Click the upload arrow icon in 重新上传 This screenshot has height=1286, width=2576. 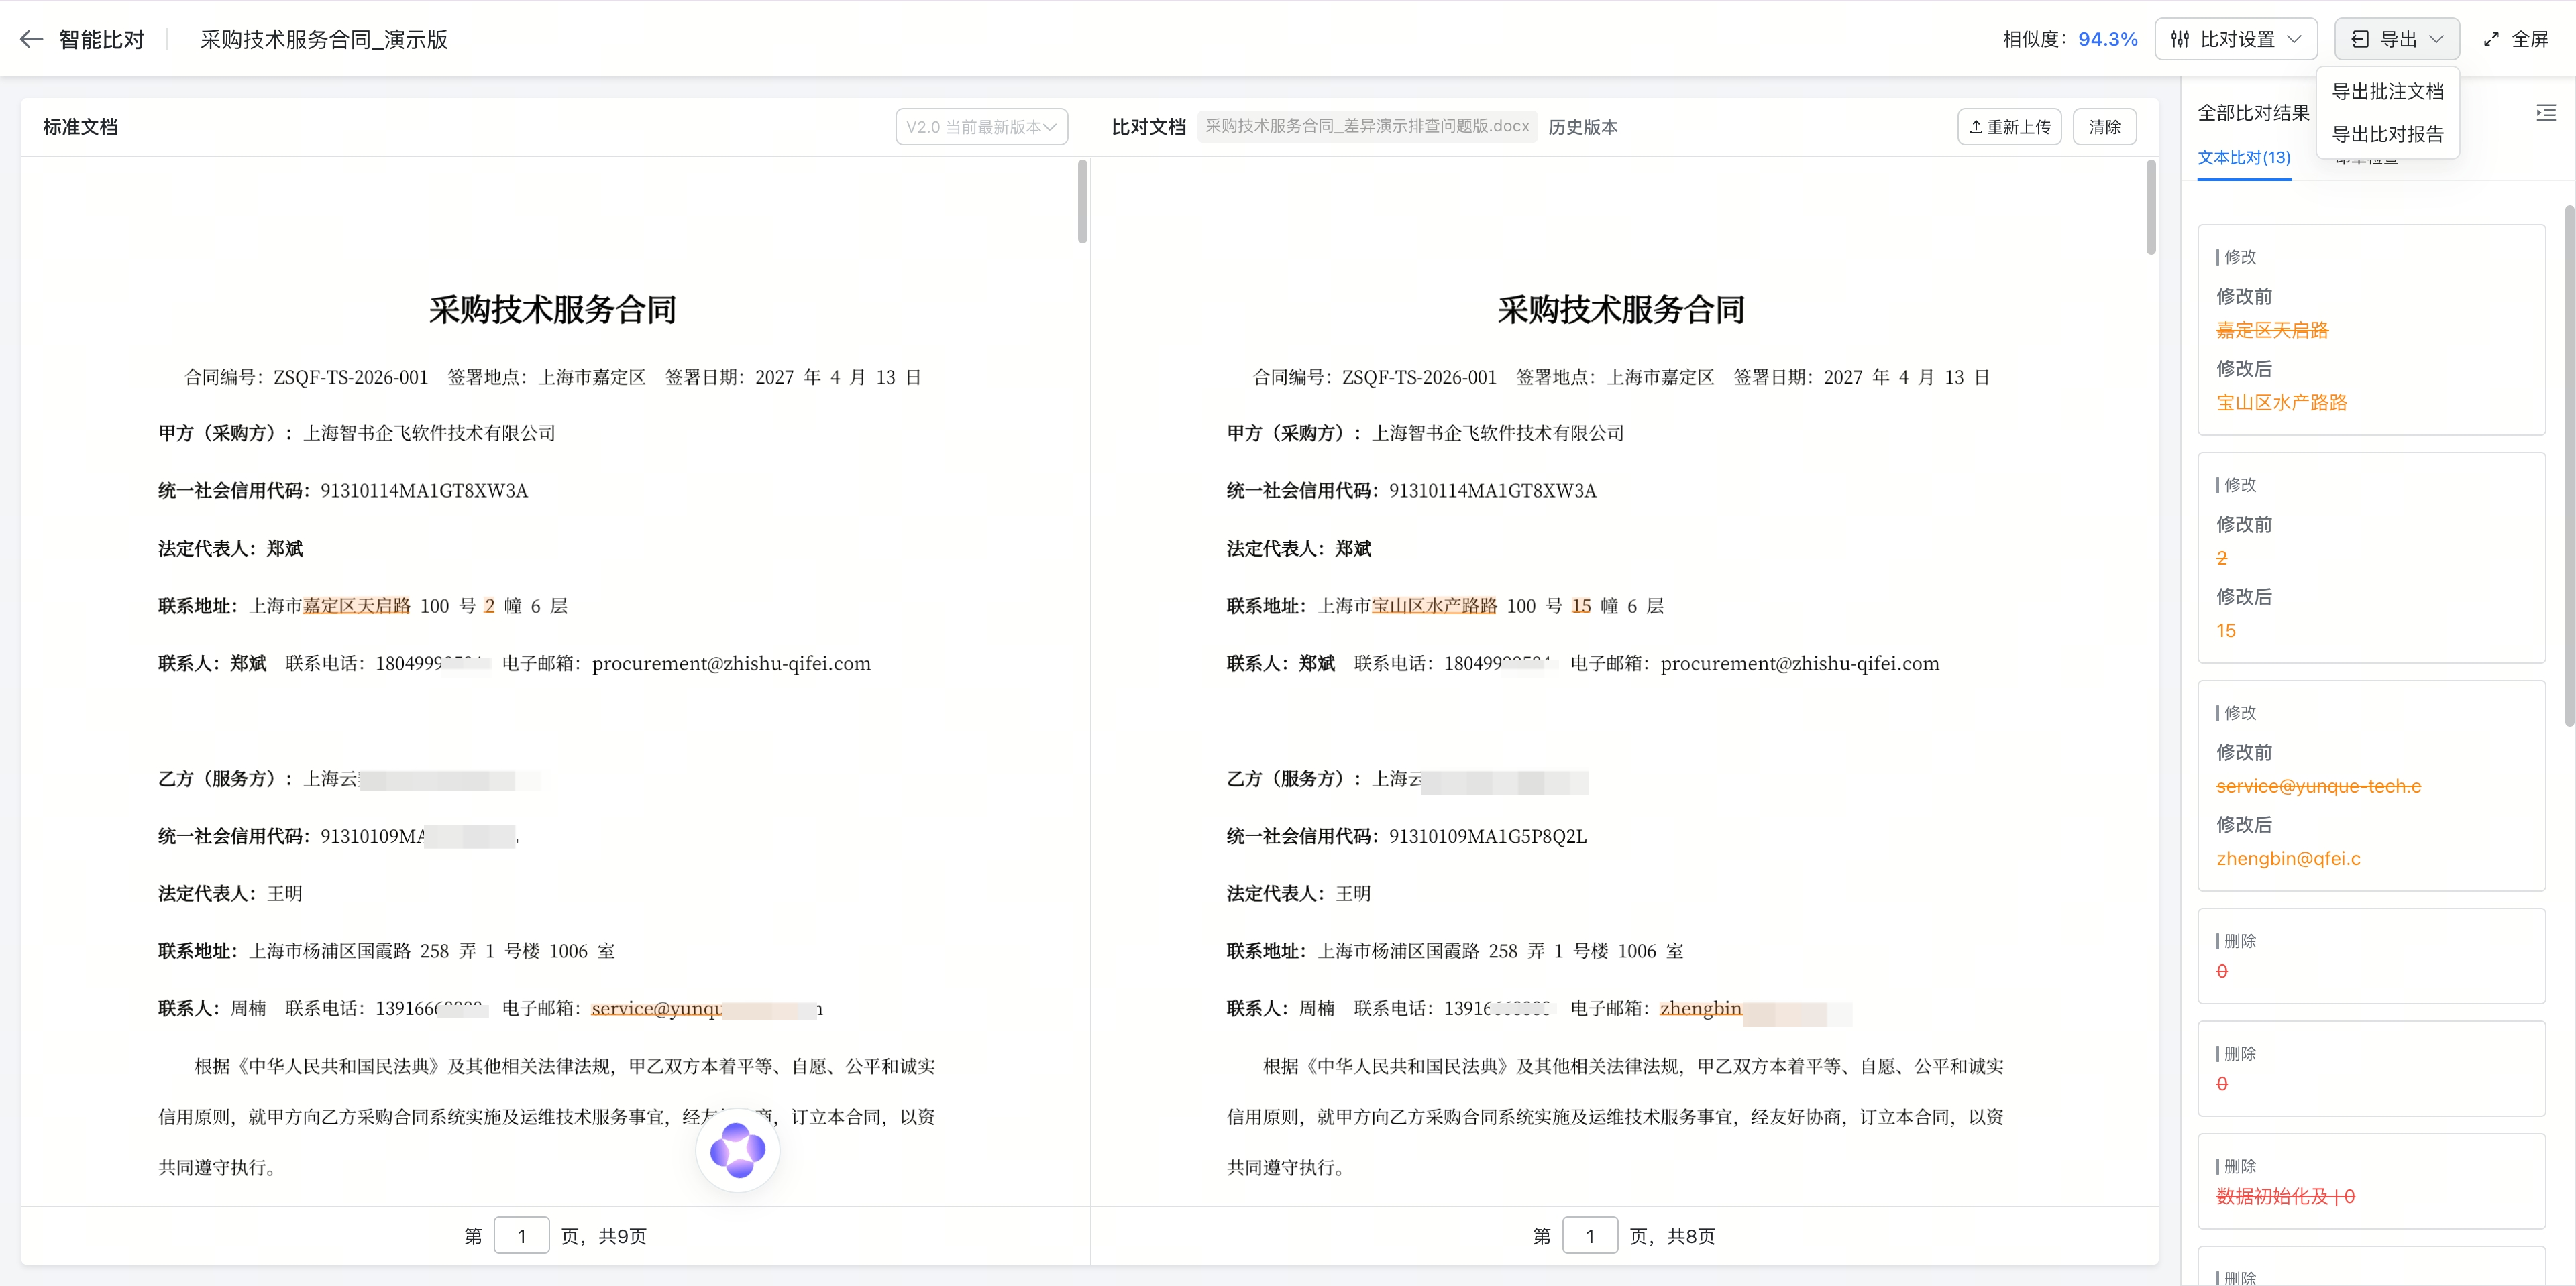[x=1975, y=127]
